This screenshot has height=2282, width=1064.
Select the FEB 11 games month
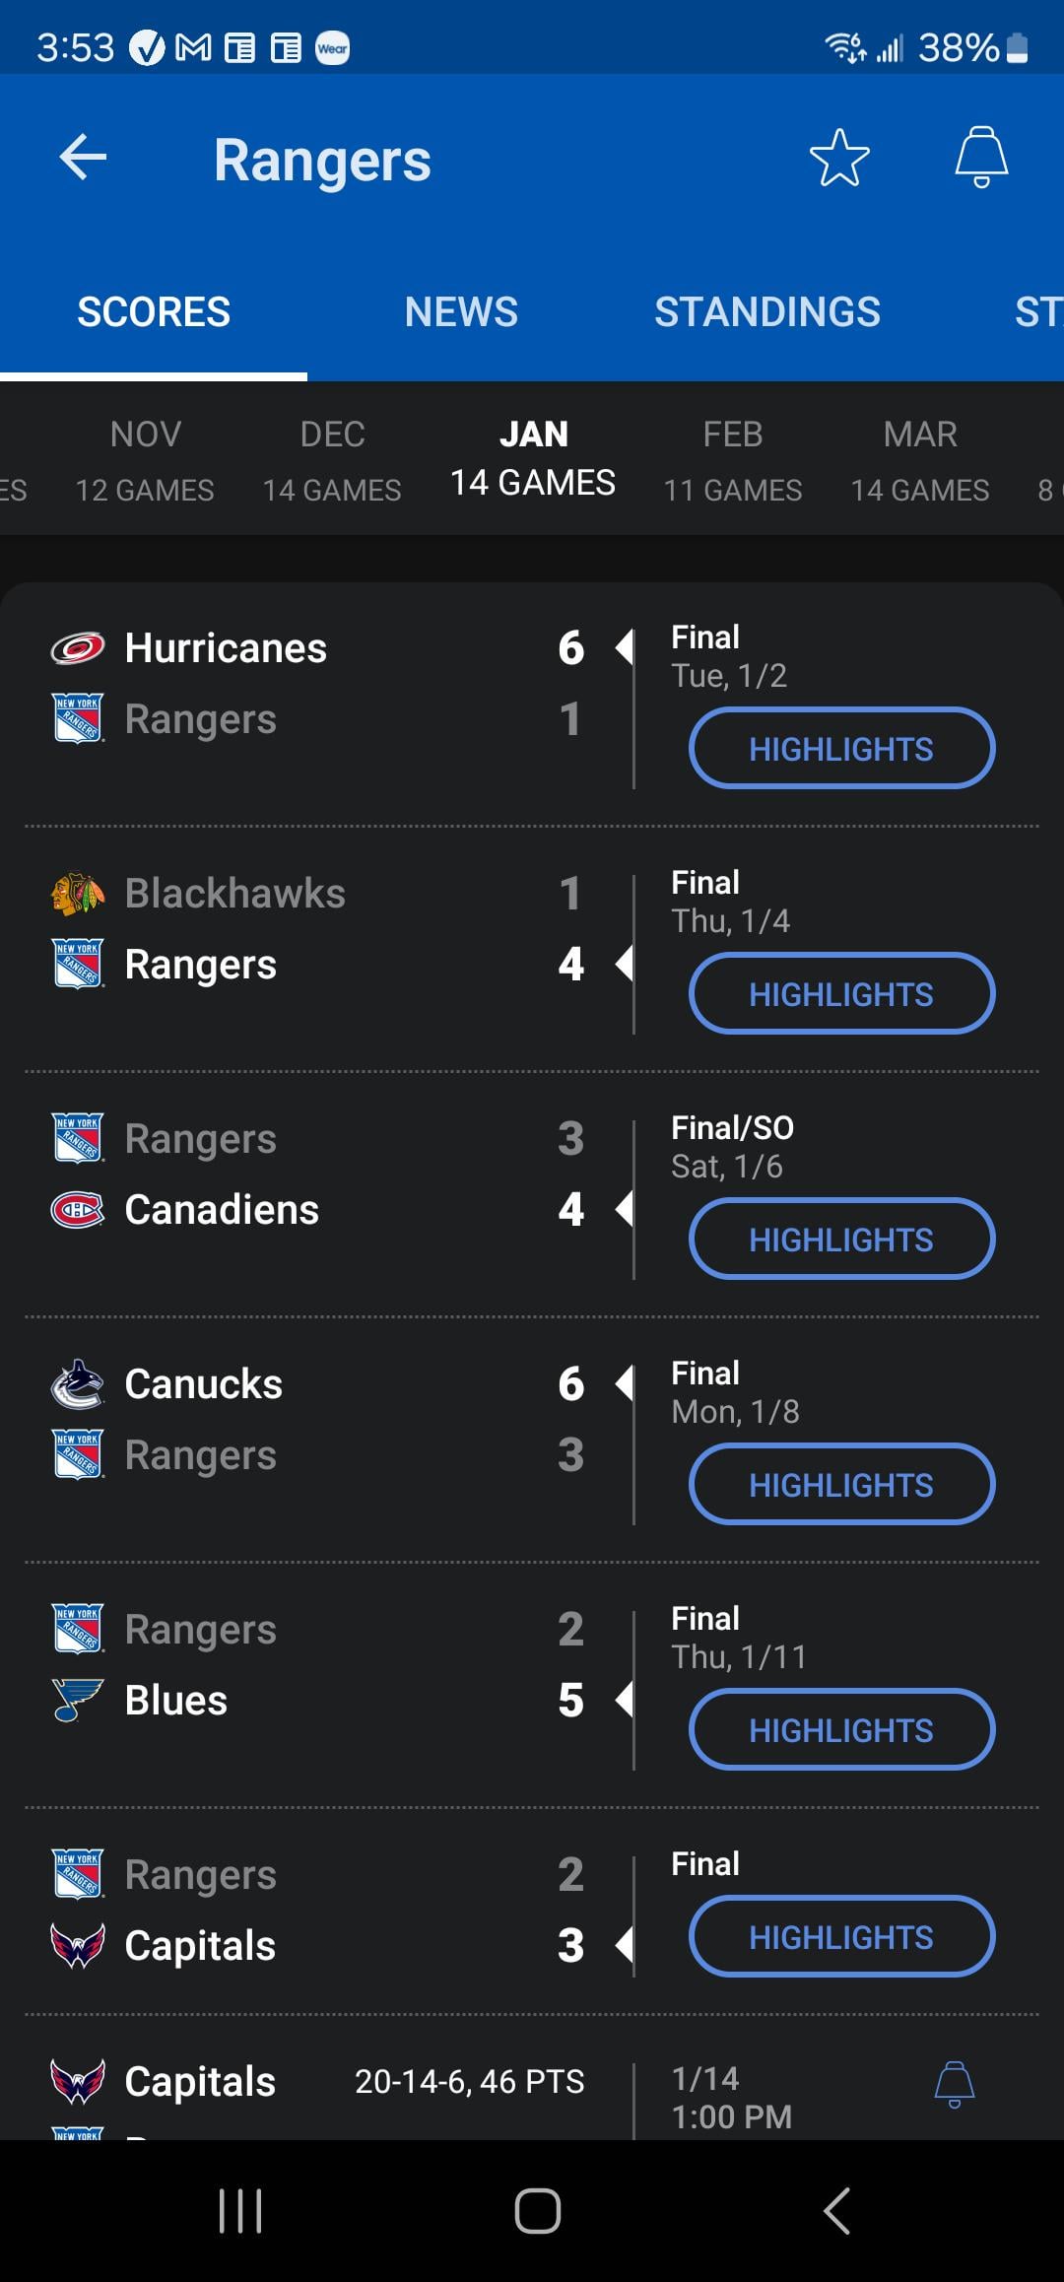732,461
